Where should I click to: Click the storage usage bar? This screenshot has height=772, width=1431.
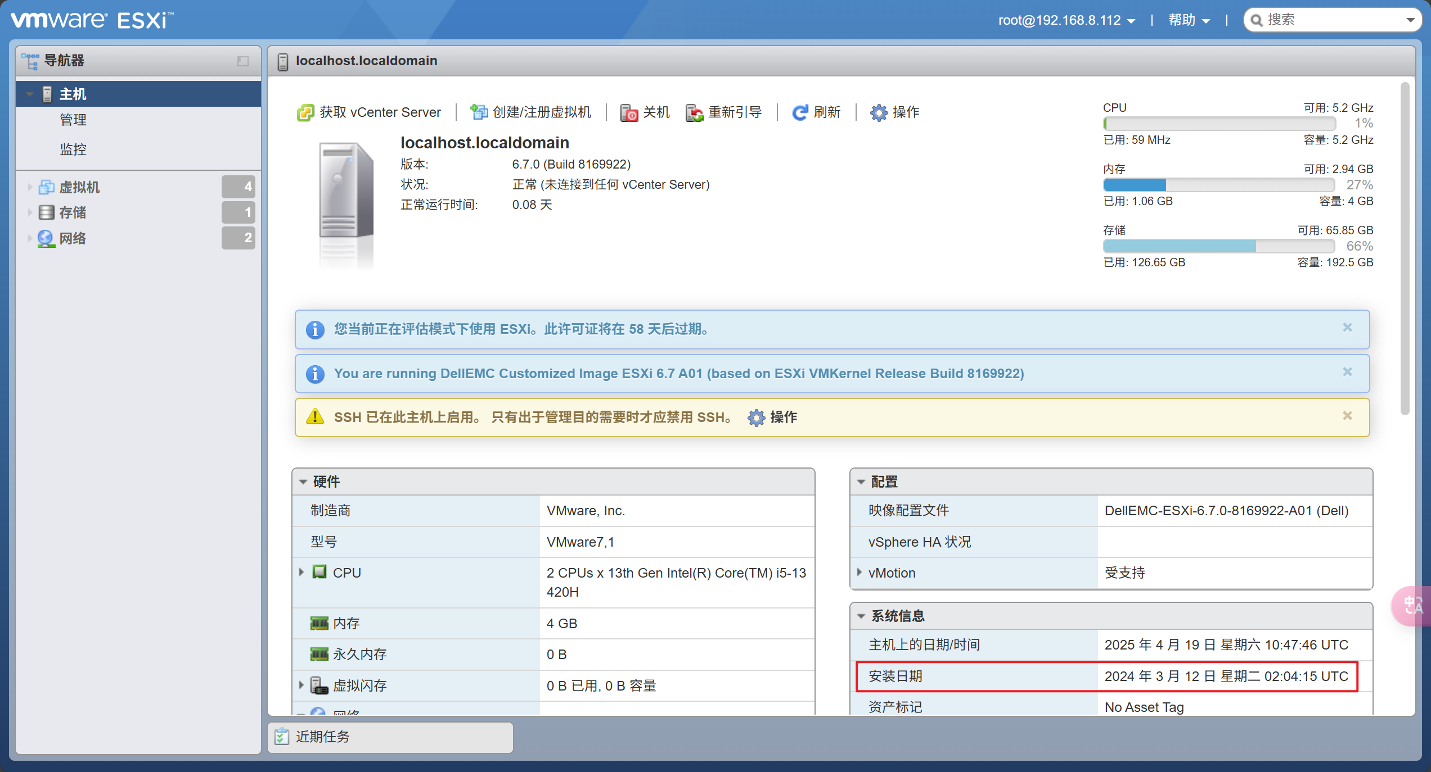pos(1218,246)
